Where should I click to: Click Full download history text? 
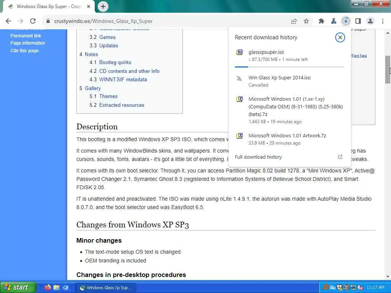[x=259, y=157]
